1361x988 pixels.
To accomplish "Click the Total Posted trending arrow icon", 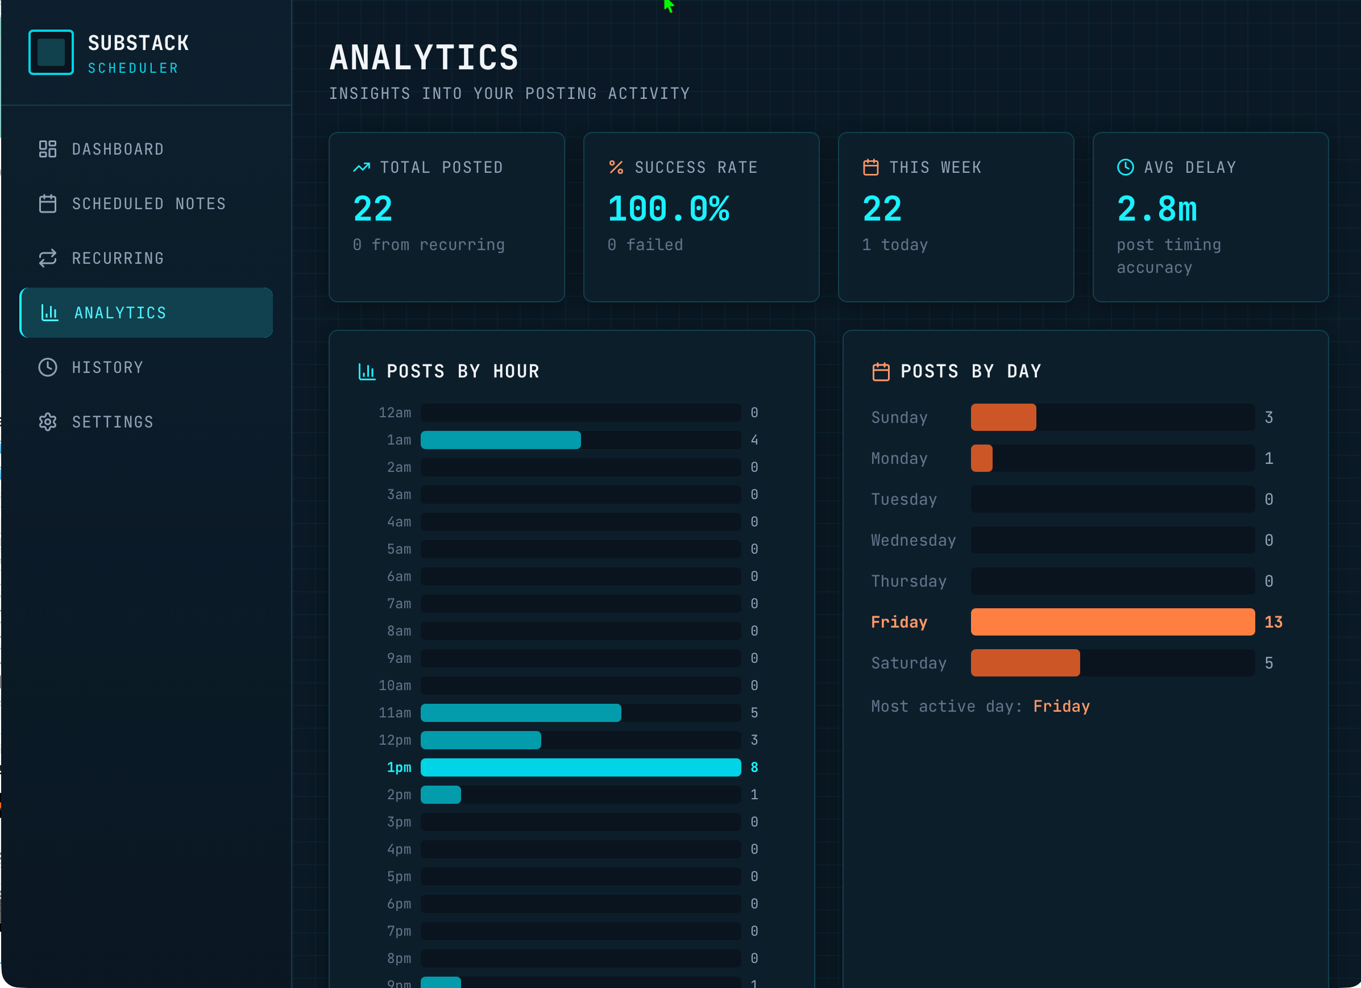I will (361, 167).
